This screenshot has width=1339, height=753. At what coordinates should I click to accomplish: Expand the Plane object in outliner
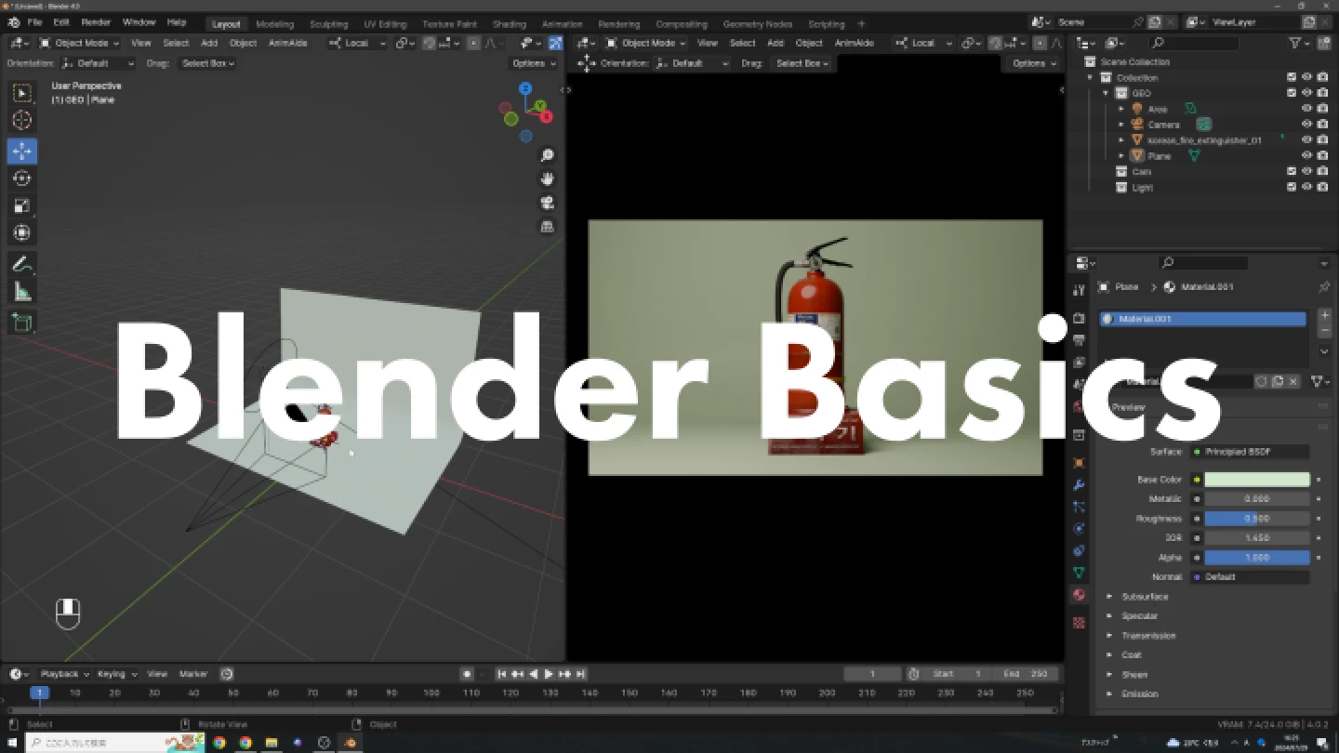[1121, 156]
